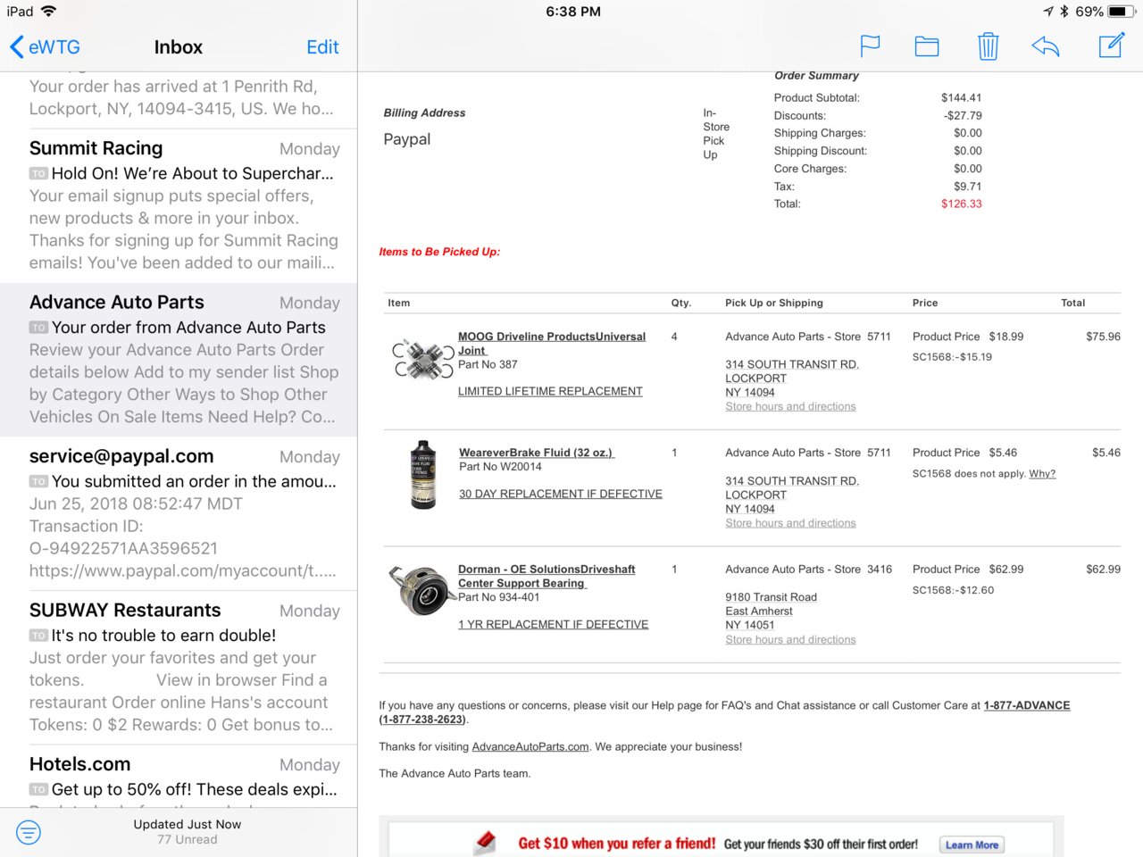The image size is (1143, 857).
Task: Tap the $62.99 item total for bearing
Action: (x=1103, y=570)
